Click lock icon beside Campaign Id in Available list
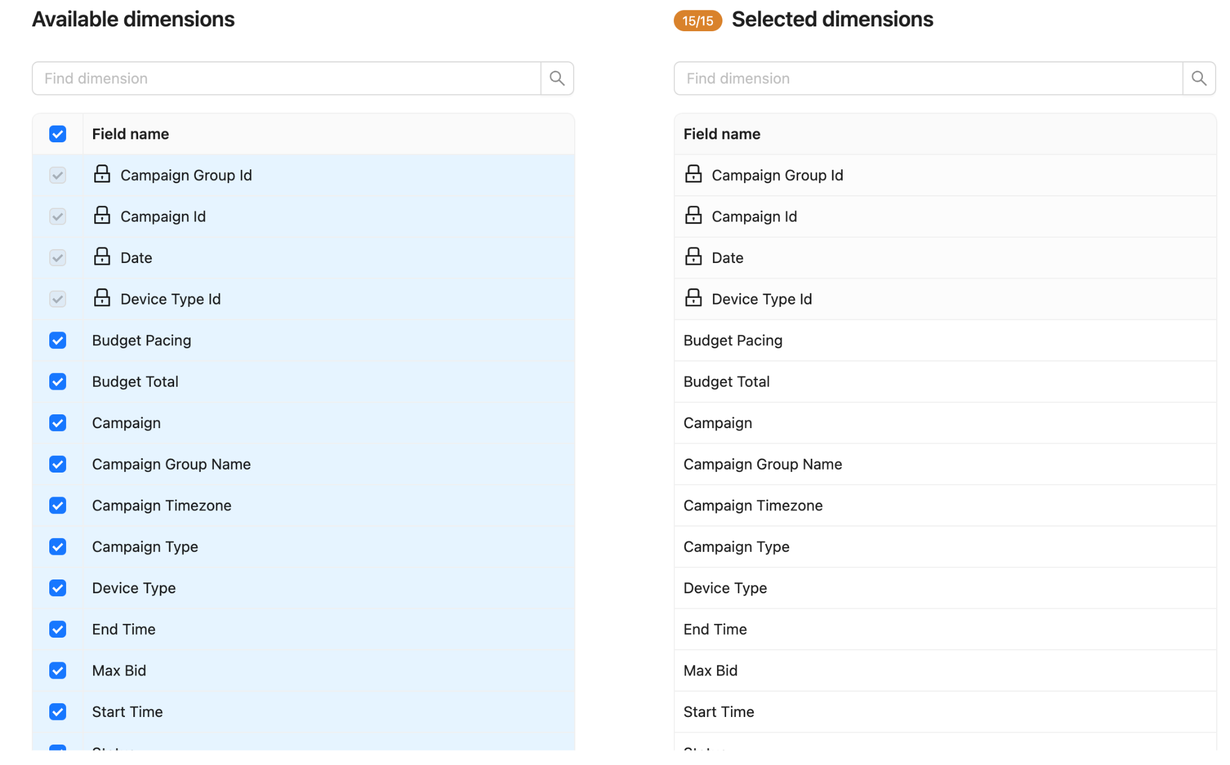 click(x=102, y=215)
